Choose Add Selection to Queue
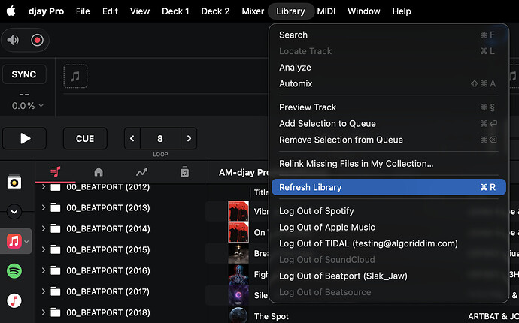519x323 pixels. (x=389, y=124)
